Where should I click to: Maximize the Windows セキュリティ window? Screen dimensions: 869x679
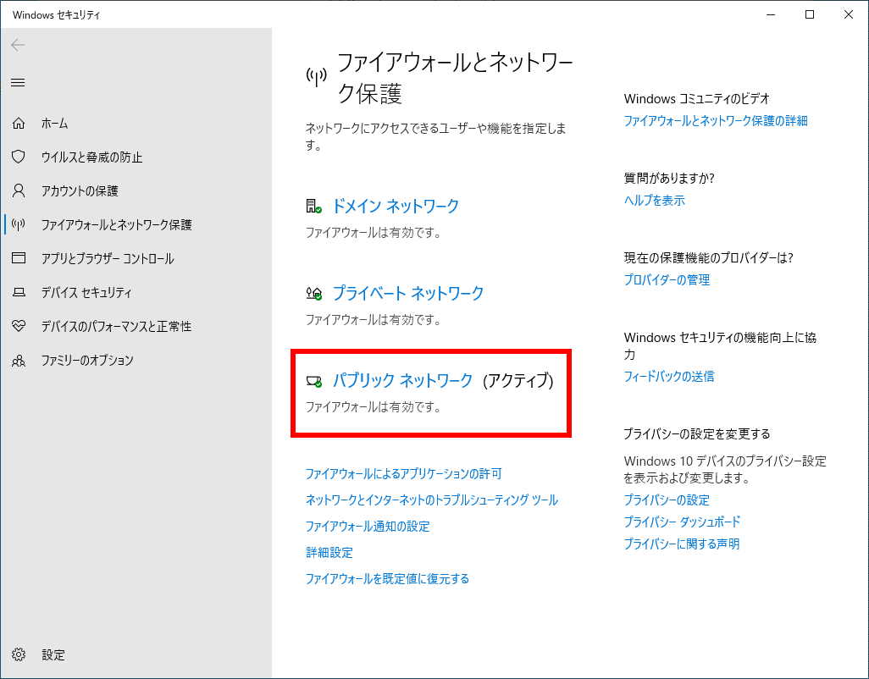pos(810,14)
